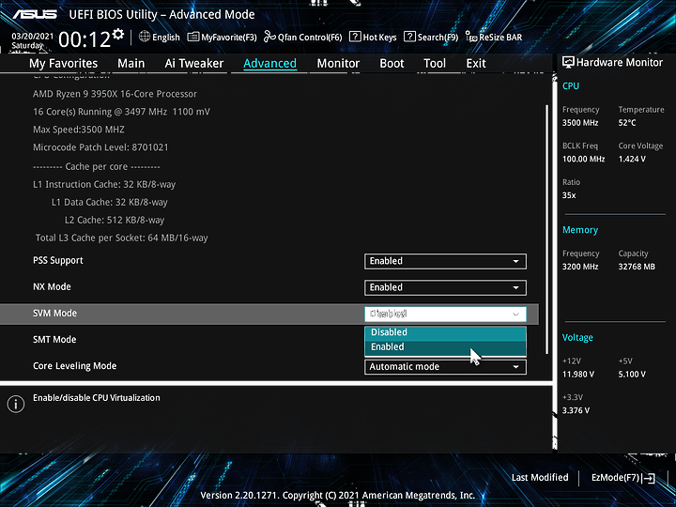Open the Core Leveling Mode dropdown

445,367
